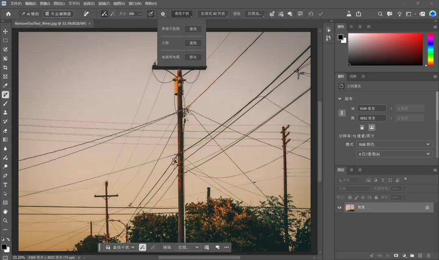The height and width of the screenshot is (260, 439).
Task: Select landscape canvas orientation button
Action: [x=372, y=127]
